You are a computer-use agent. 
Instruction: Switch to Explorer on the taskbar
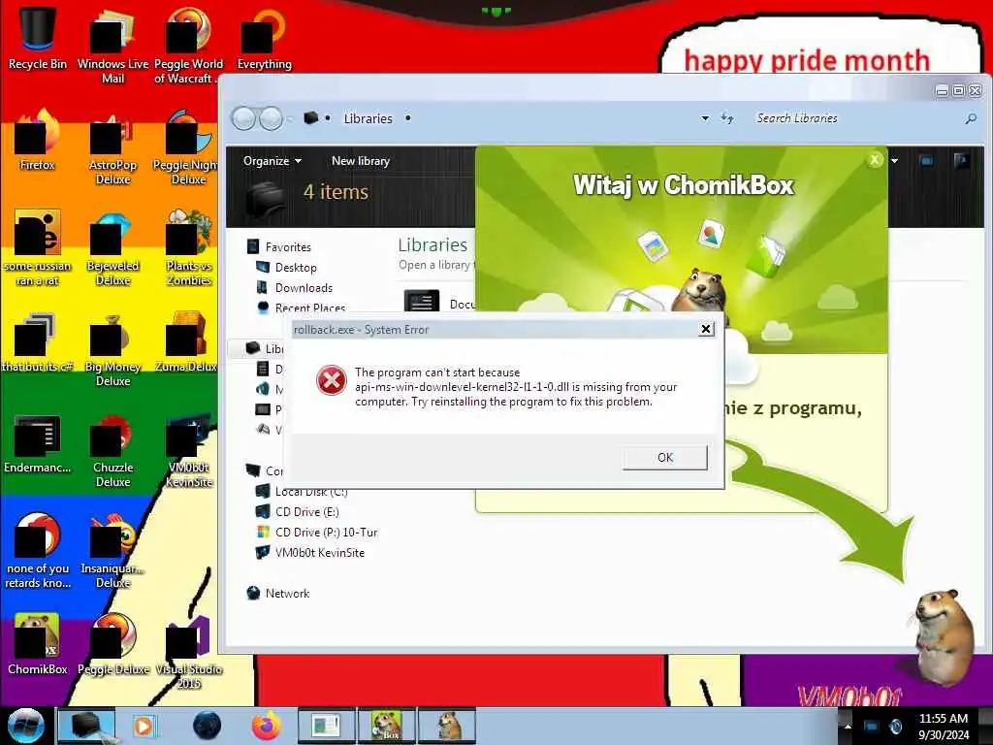tap(86, 726)
